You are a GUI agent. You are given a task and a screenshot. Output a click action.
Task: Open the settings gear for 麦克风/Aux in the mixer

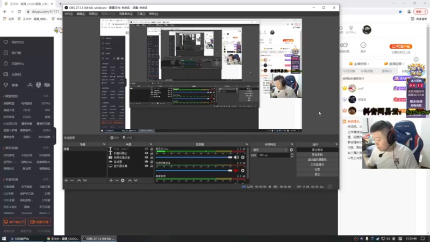pos(243,158)
